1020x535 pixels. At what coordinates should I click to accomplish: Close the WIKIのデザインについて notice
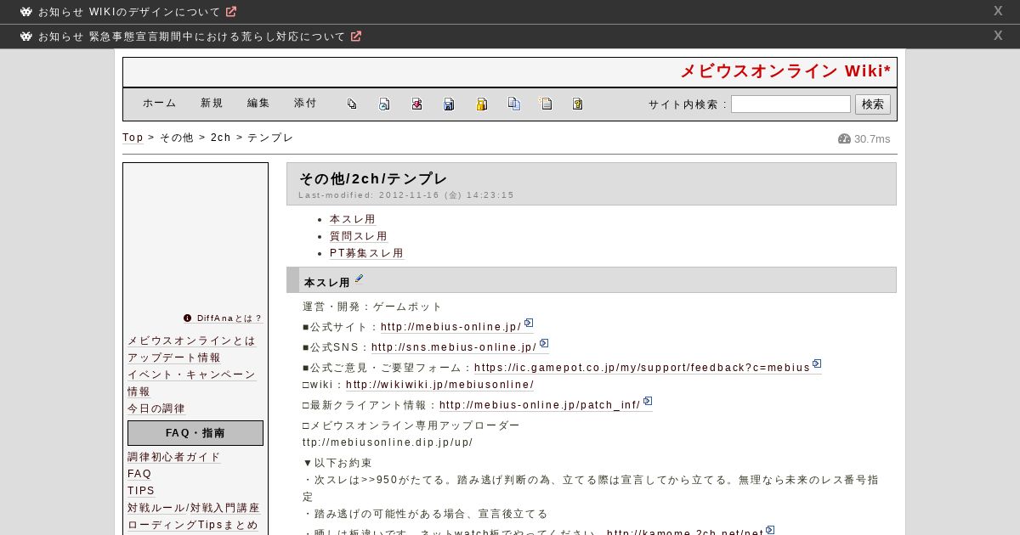pos(998,11)
